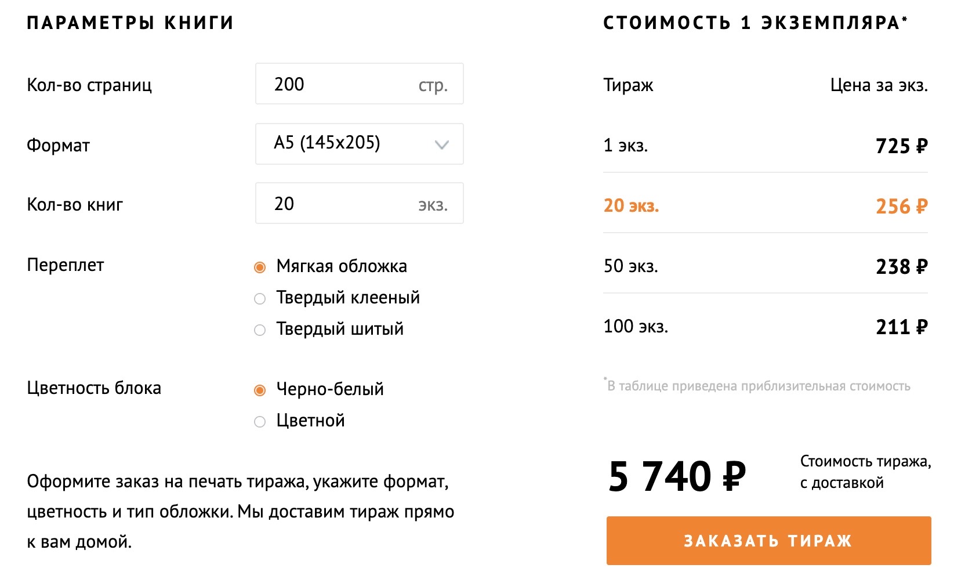
Task: Select Цветной block color option
Action: [260, 421]
